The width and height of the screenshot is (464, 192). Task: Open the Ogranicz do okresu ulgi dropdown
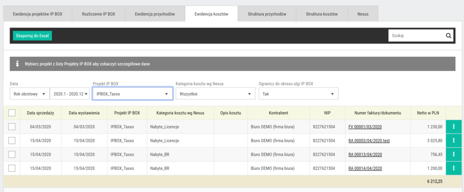pyautogui.click(x=298, y=94)
